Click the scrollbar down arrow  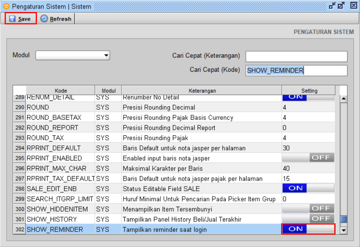point(343,230)
